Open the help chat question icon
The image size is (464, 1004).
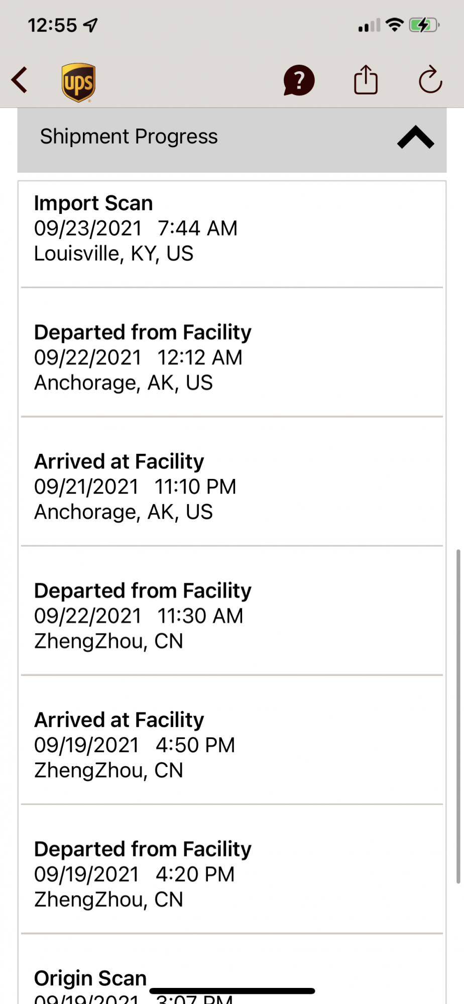coord(299,80)
